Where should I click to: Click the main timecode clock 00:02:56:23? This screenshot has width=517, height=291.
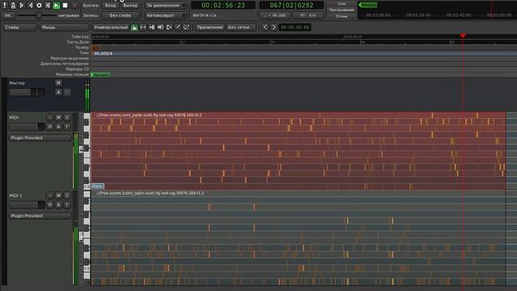(x=223, y=6)
